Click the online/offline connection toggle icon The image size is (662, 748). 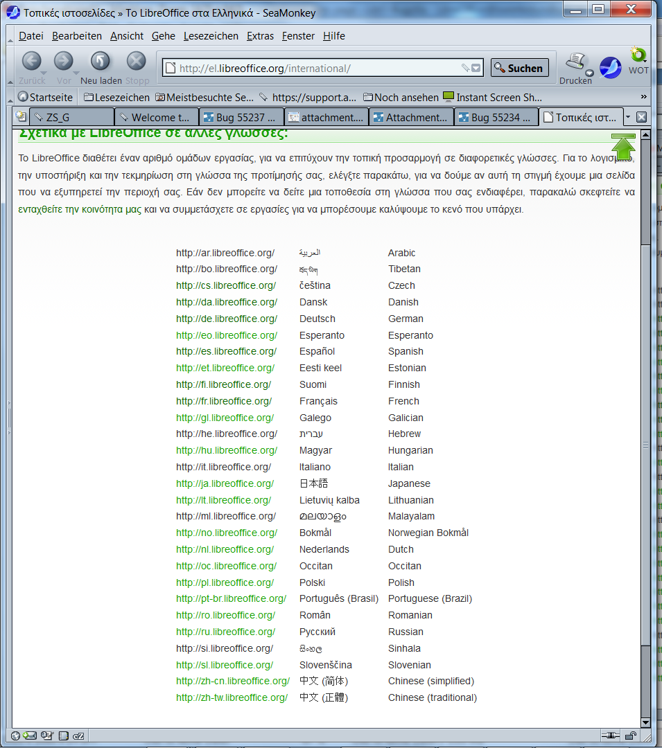[610, 736]
